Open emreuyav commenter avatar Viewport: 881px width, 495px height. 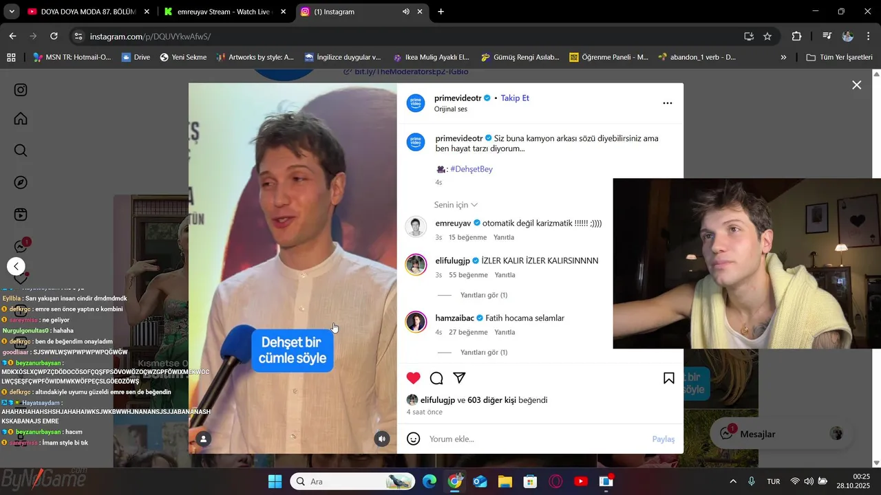[x=416, y=227]
